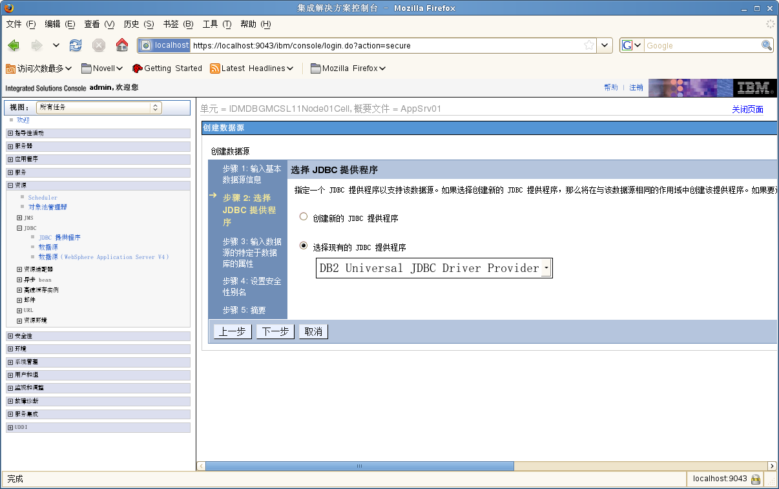Image resolution: width=779 pixels, height=489 pixels.
Task: Click the 帮助 link in console header
Action: 610,87
